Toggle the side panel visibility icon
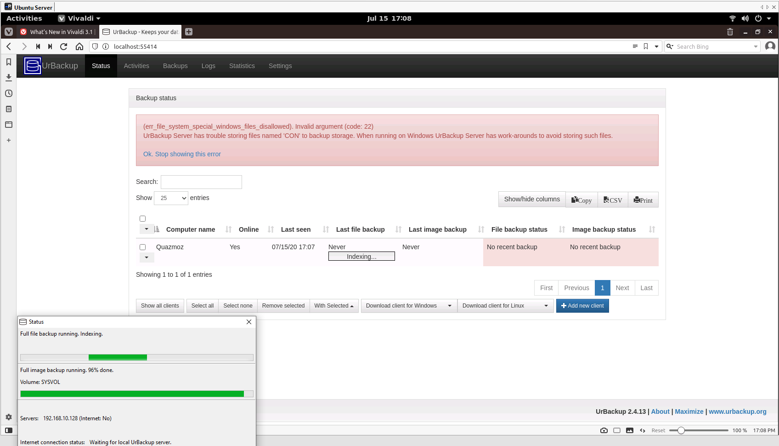 pos(8,430)
